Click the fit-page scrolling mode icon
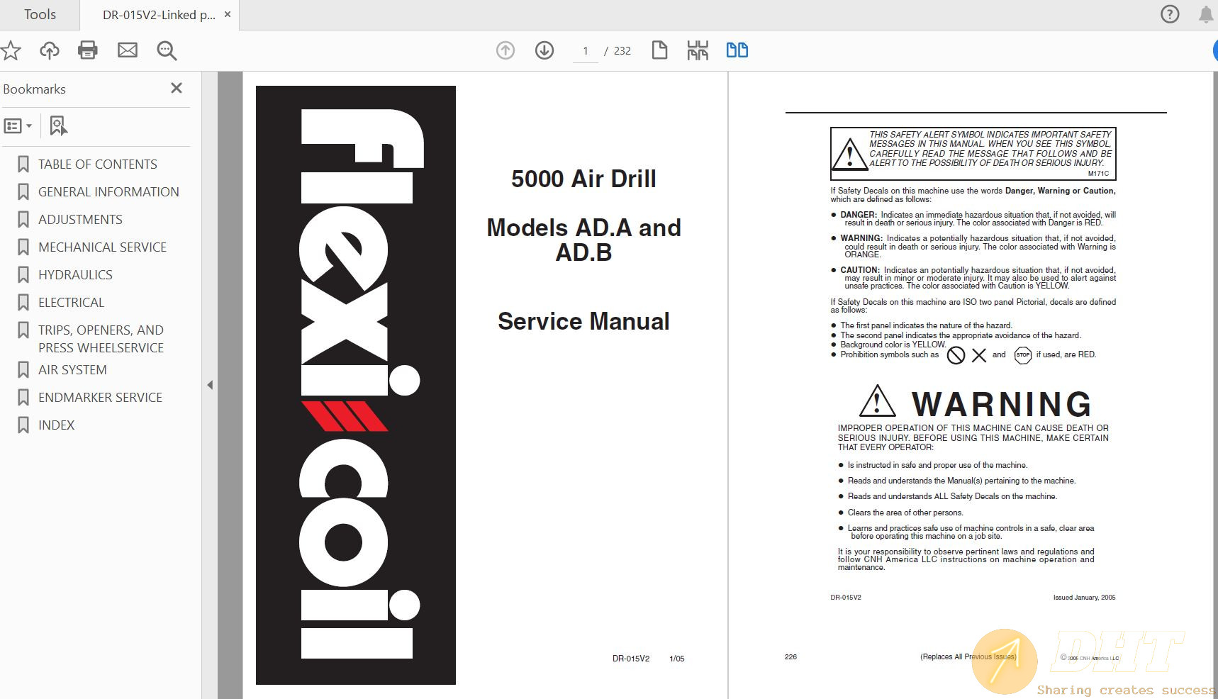Screen dimensions: 1218x699 (x=698, y=50)
